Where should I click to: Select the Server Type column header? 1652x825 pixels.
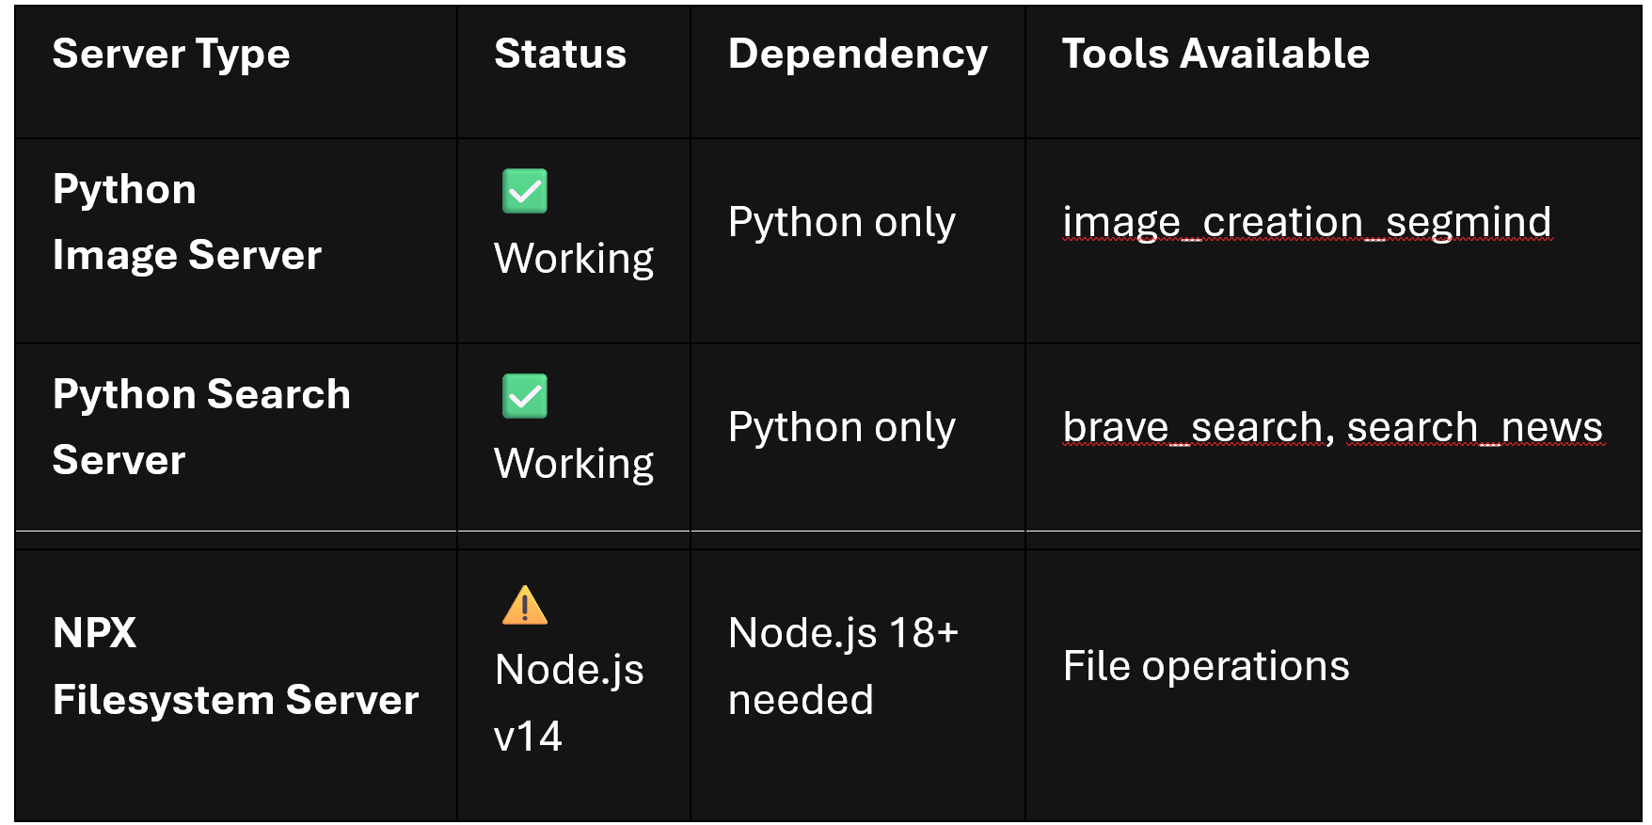coord(171,54)
